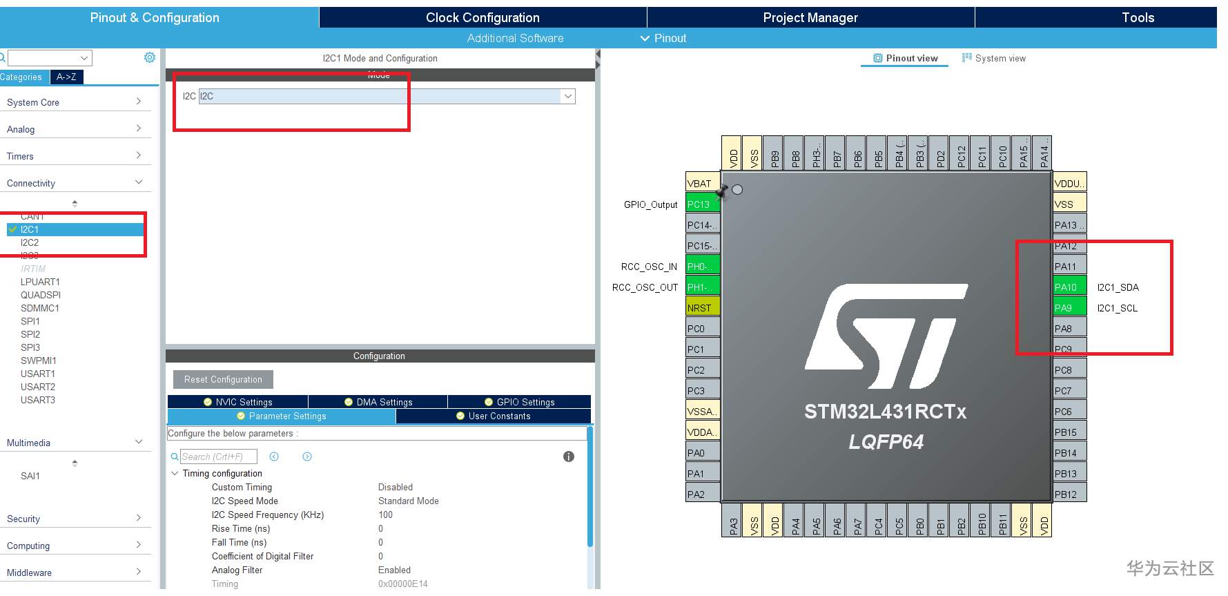Click the search magnifier beside parameter search
Image resolution: width=1228 pixels, height=596 pixels.
click(175, 456)
